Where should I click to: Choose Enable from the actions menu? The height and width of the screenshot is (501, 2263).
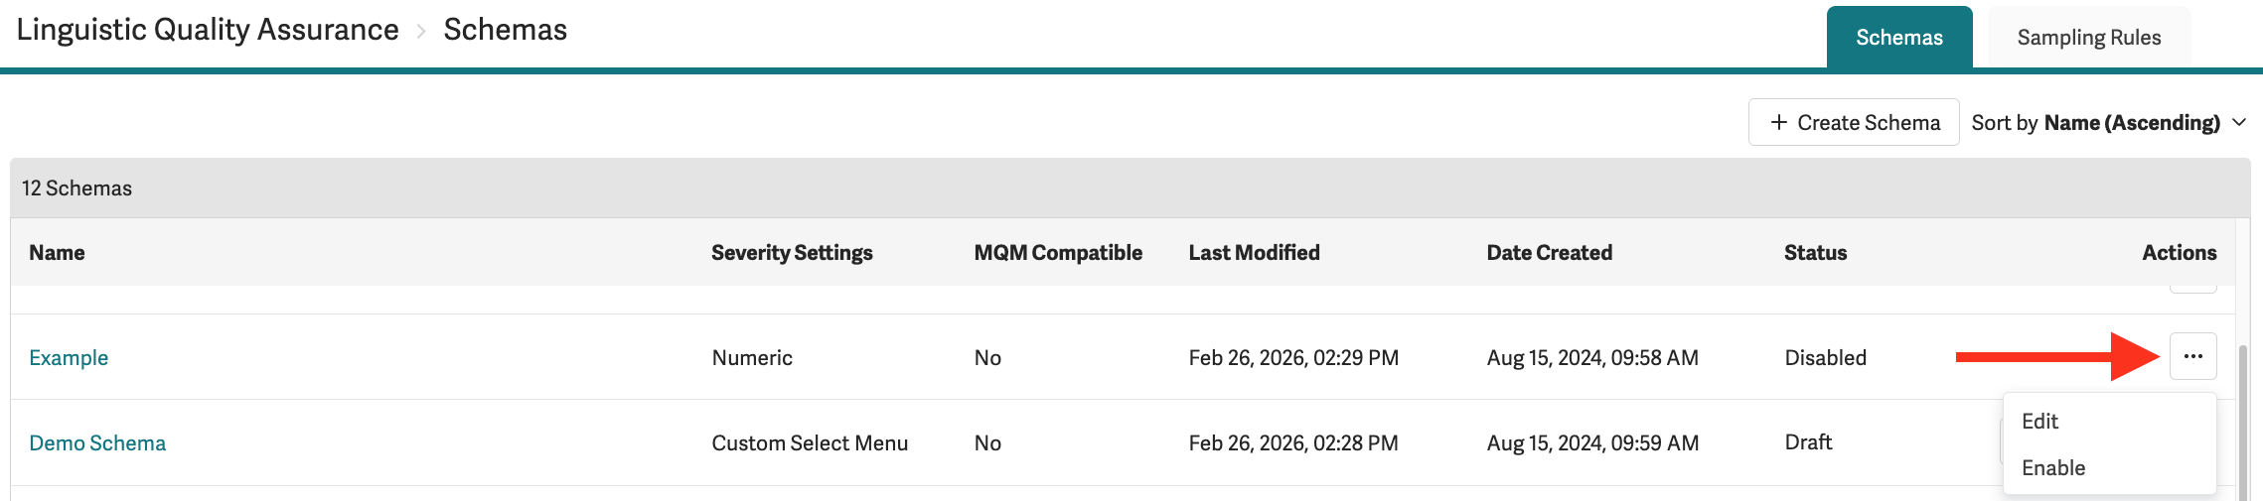click(2052, 467)
